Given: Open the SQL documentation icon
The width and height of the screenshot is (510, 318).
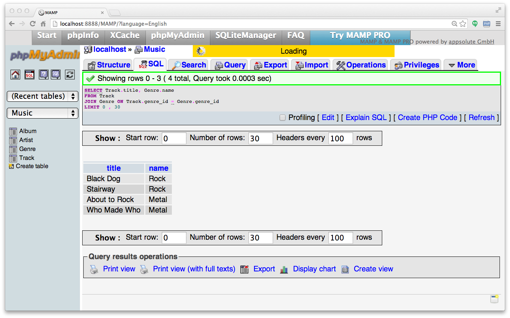Looking at the screenshot, I should (x=56, y=74).
